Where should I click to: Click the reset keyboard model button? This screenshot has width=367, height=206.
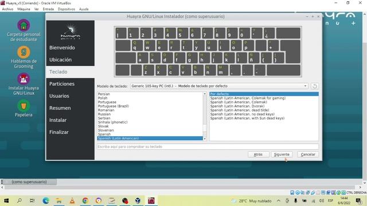pyautogui.click(x=315, y=86)
